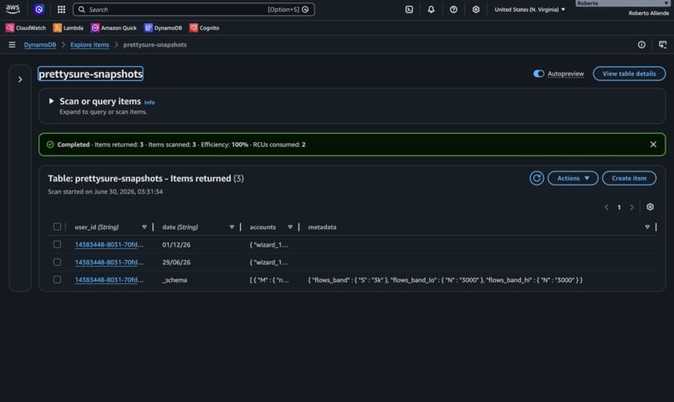Refresh the items table
This screenshot has height=402, width=674.
[537, 178]
